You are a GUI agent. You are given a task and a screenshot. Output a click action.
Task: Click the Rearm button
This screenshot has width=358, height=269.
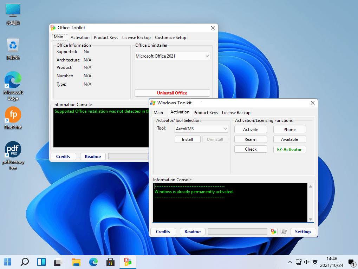[x=251, y=139]
